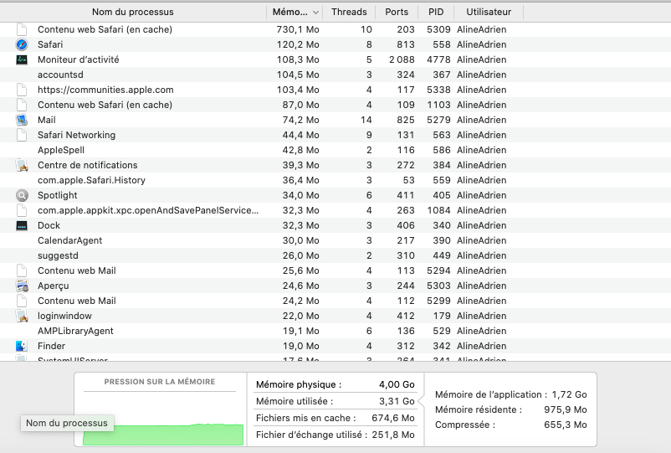Sort by Nom du processus column
The height and width of the screenshot is (453, 671).
point(132,13)
